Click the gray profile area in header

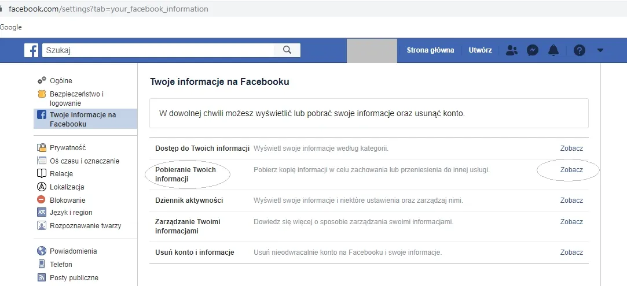coord(372,50)
